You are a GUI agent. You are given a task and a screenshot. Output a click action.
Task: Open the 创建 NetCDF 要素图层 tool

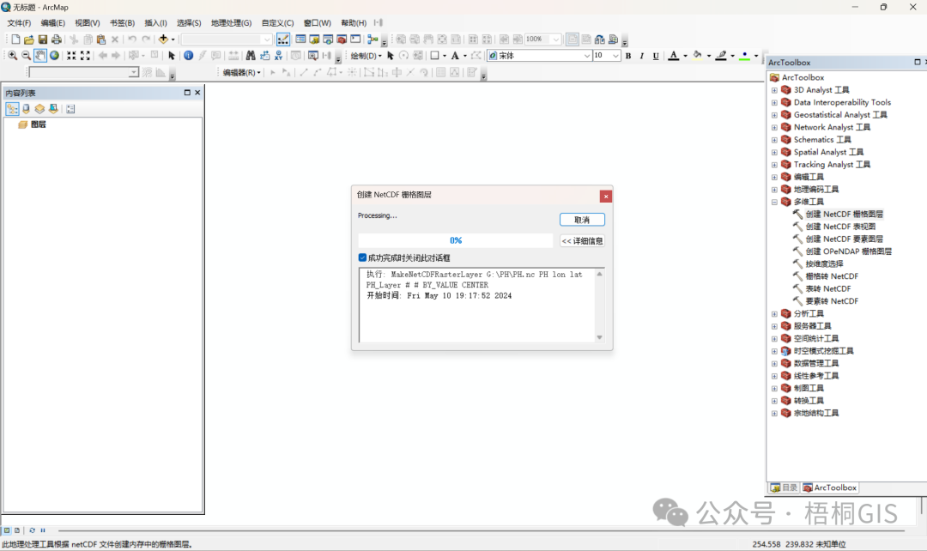point(845,239)
